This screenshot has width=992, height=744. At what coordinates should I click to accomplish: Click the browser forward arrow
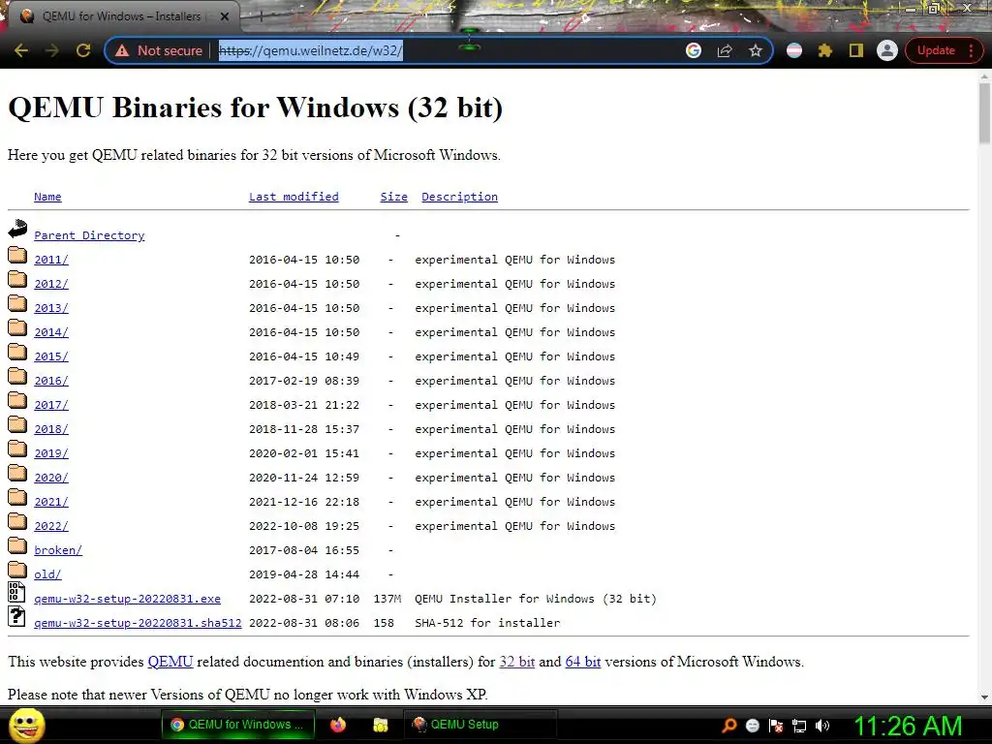pyautogui.click(x=52, y=50)
